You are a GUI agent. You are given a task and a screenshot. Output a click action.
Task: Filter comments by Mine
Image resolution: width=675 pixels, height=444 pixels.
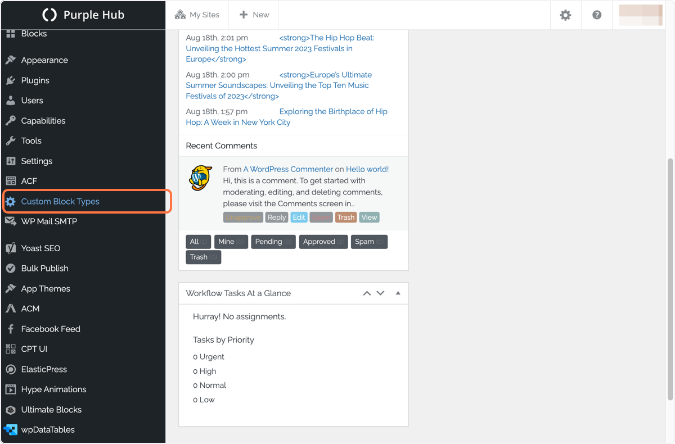point(231,242)
